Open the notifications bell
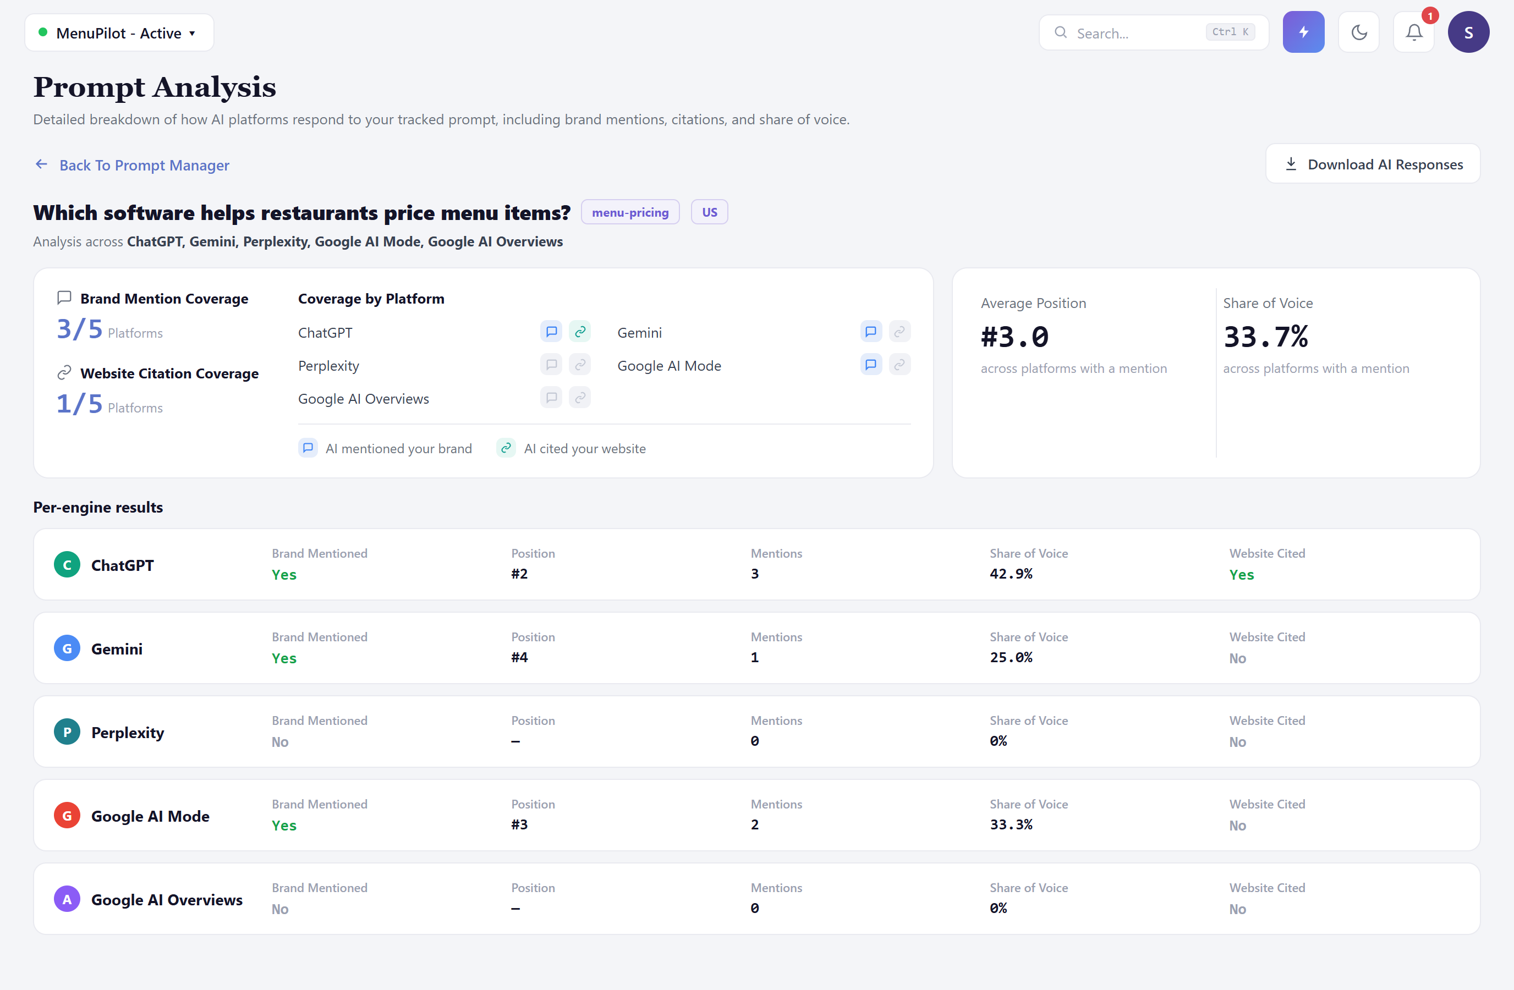 (1413, 32)
